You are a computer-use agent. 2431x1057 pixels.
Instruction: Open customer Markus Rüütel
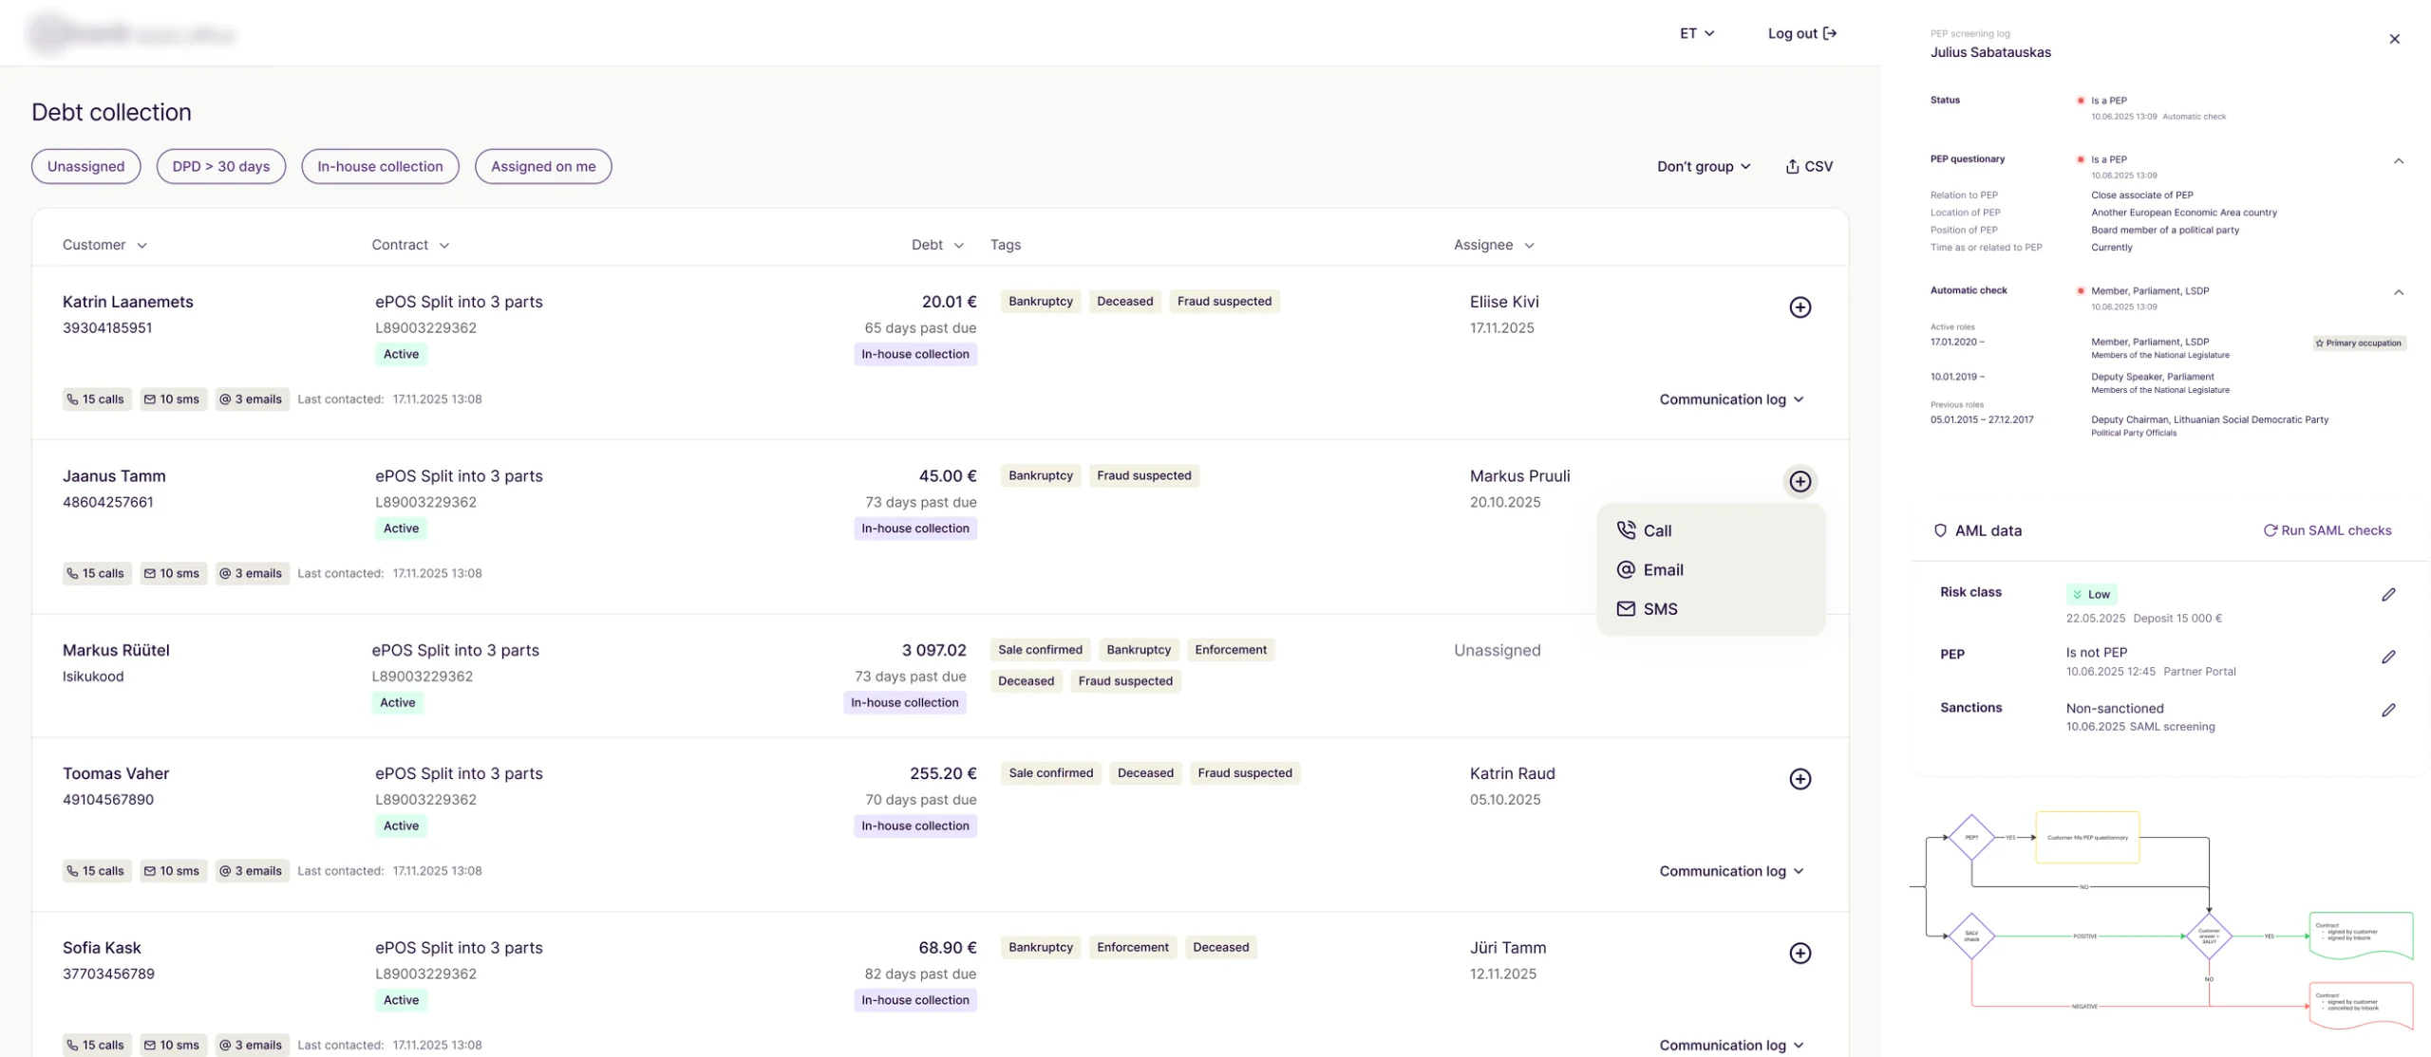pos(116,650)
